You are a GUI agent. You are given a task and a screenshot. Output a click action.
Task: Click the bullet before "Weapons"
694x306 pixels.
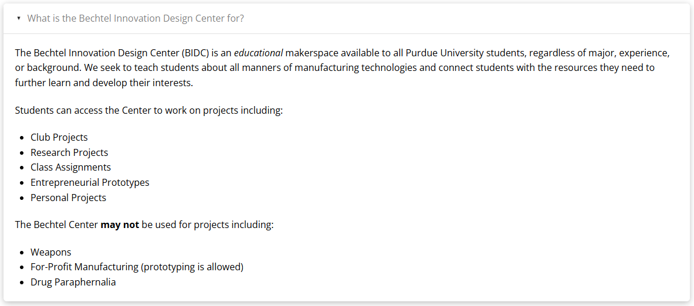click(23, 253)
